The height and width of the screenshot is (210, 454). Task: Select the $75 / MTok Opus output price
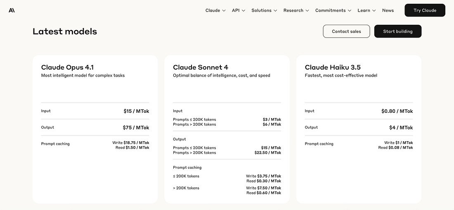[x=136, y=128]
